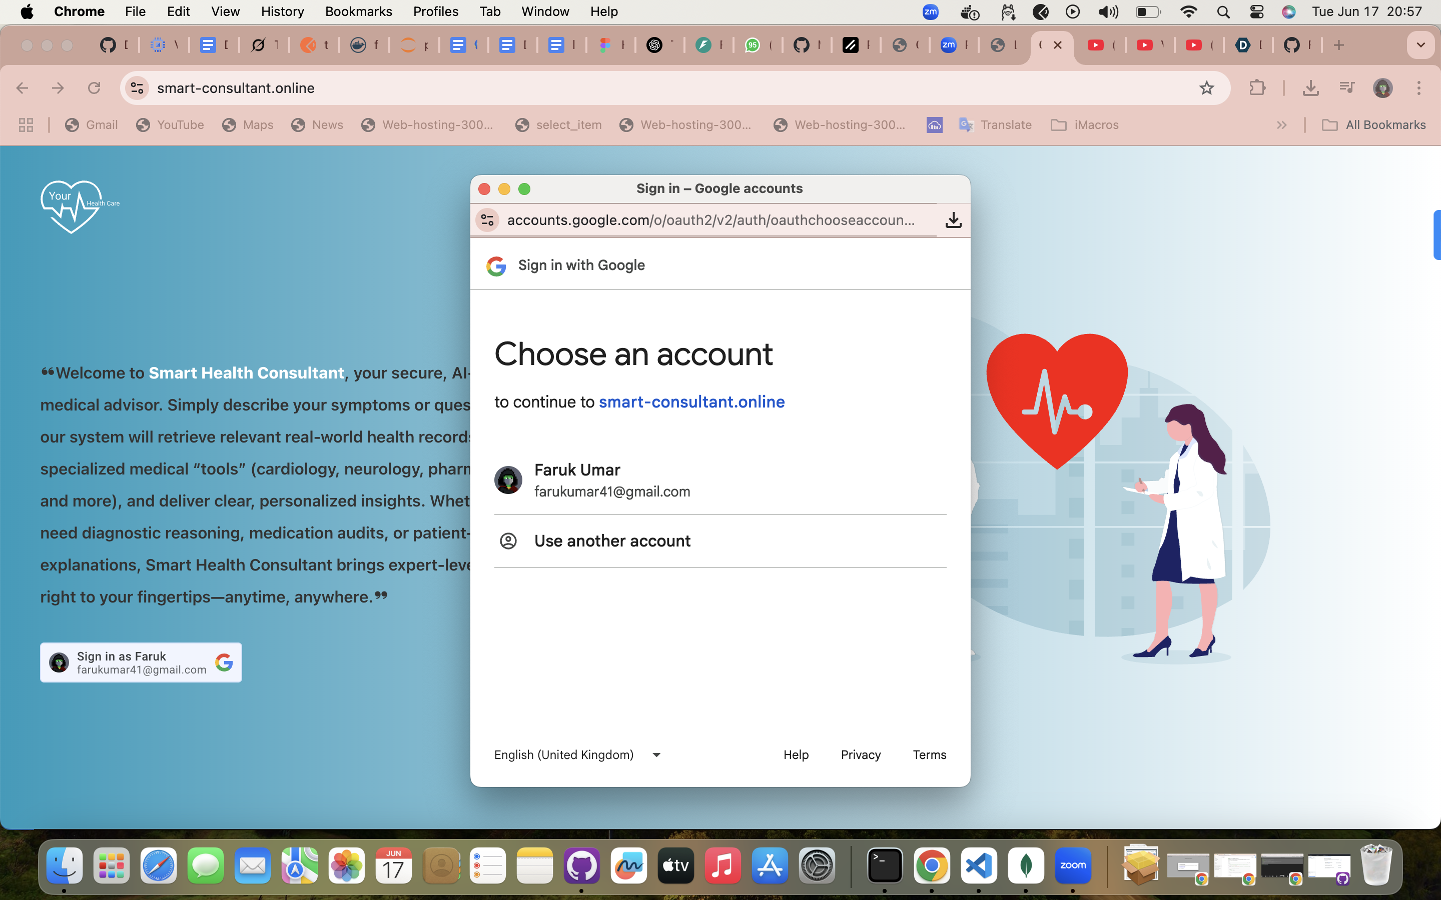Open Visual Studio Code in dock
This screenshot has width=1441, height=900.
pyautogui.click(x=979, y=865)
